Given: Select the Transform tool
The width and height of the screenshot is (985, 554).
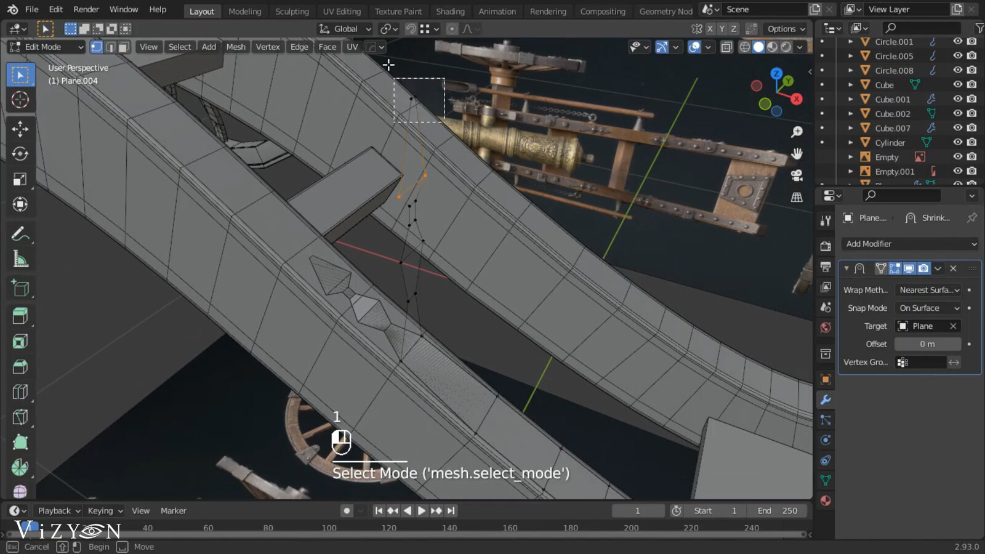Looking at the screenshot, I should point(20,204).
